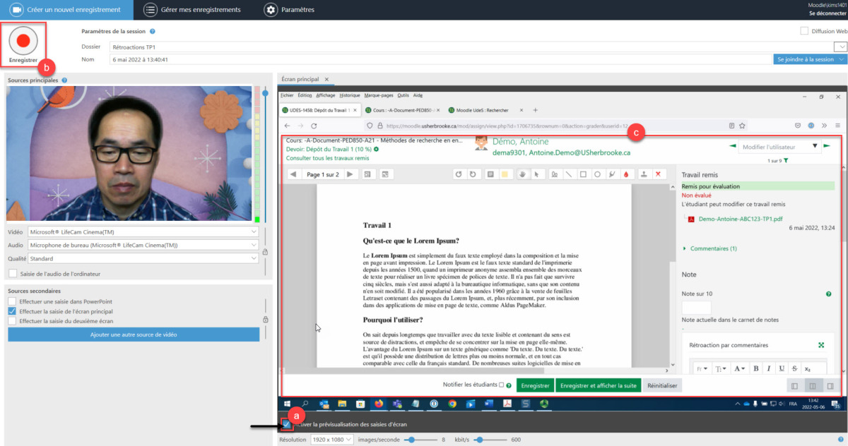Switch to Gérer mes enregistrements tab
The width and height of the screenshot is (848, 446).
[x=192, y=10]
